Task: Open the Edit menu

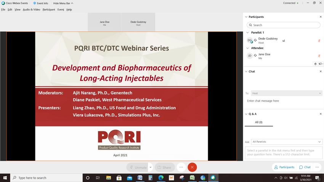Action: click(x=10, y=10)
